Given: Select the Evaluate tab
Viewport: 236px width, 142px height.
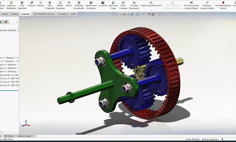Looking at the screenshot, I should (26, 14).
